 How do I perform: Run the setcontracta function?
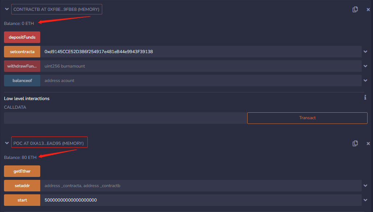point(22,52)
